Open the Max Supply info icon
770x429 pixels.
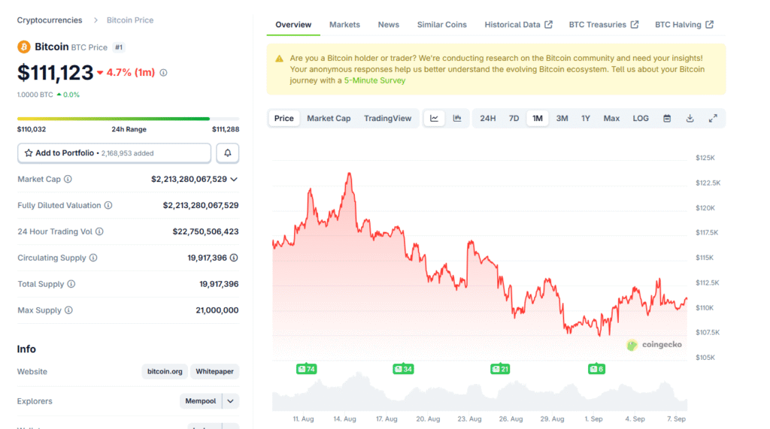point(68,310)
